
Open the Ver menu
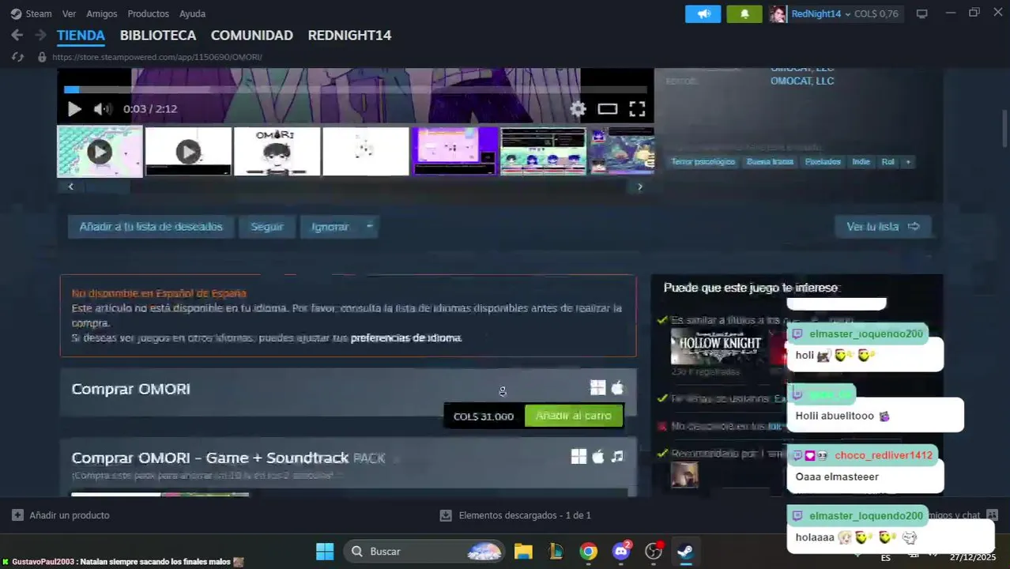pyautogui.click(x=70, y=13)
